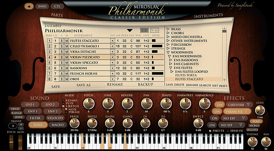Open the Velocity sound section
274x151 pixels.
pos(55,118)
